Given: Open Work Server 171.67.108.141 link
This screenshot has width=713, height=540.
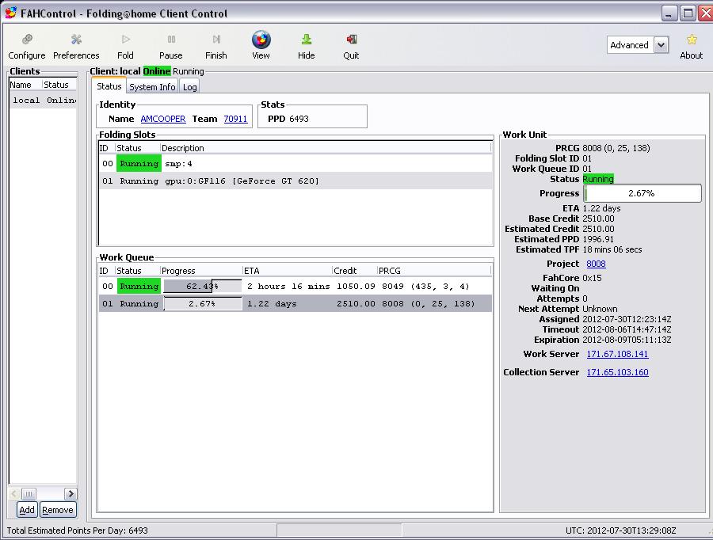Looking at the screenshot, I should pyautogui.click(x=617, y=354).
